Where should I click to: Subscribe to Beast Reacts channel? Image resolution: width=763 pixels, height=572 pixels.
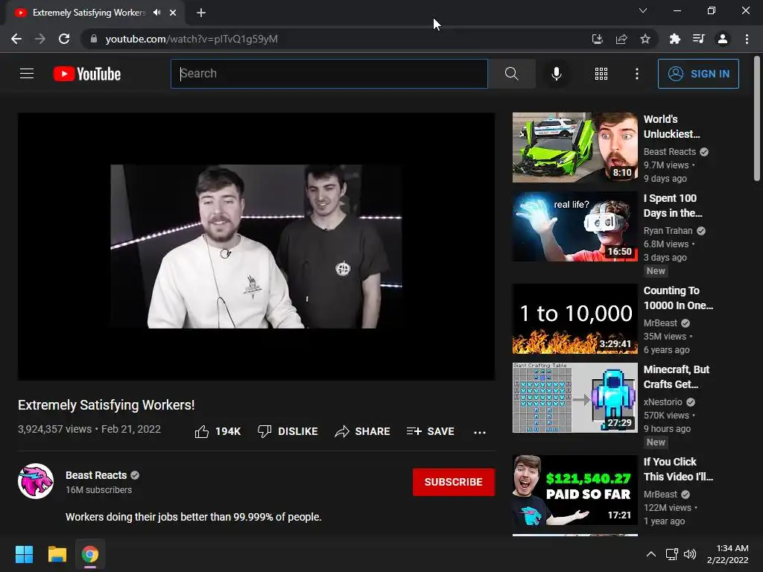(x=454, y=482)
